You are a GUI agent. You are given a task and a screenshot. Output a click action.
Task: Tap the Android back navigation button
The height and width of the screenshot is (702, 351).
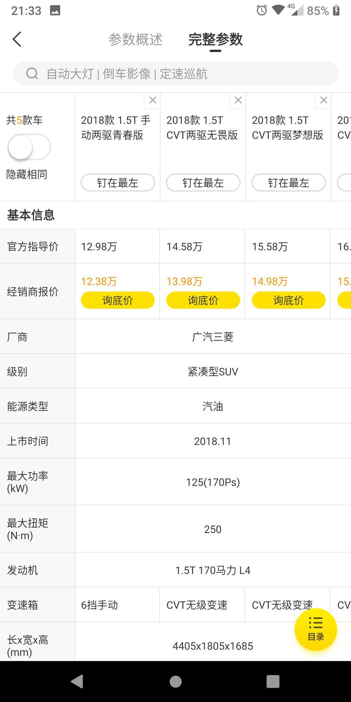[x=77, y=682]
